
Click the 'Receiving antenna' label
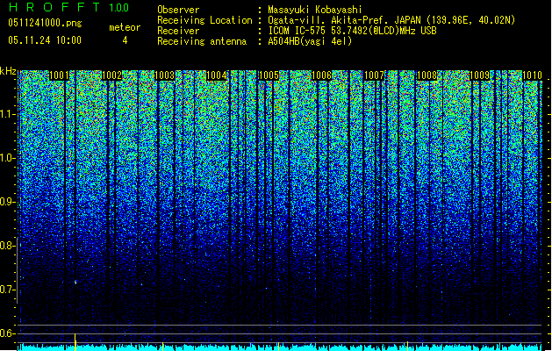pos(202,41)
